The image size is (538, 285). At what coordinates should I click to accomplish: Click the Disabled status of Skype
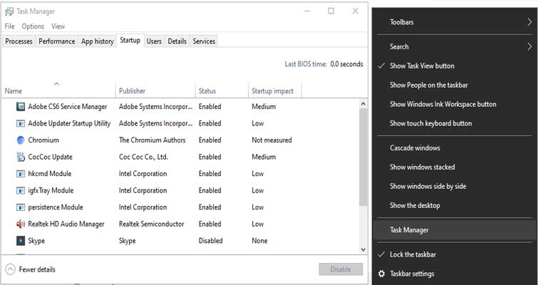click(211, 241)
